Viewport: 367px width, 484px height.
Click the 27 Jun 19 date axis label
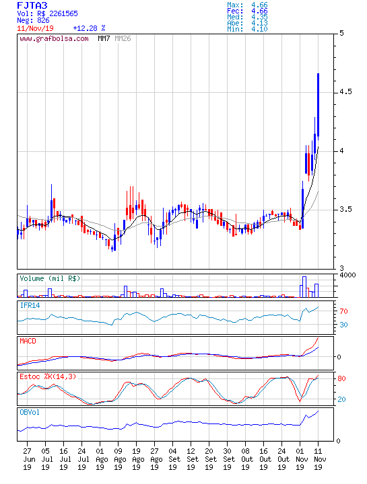pyautogui.click(x=27, y=459)
